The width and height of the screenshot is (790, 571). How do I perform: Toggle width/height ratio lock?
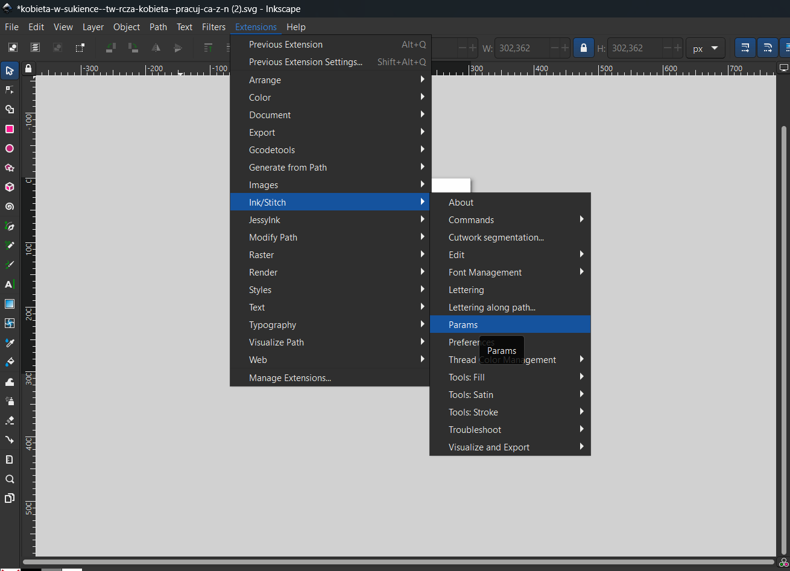[x=583, y=48]
